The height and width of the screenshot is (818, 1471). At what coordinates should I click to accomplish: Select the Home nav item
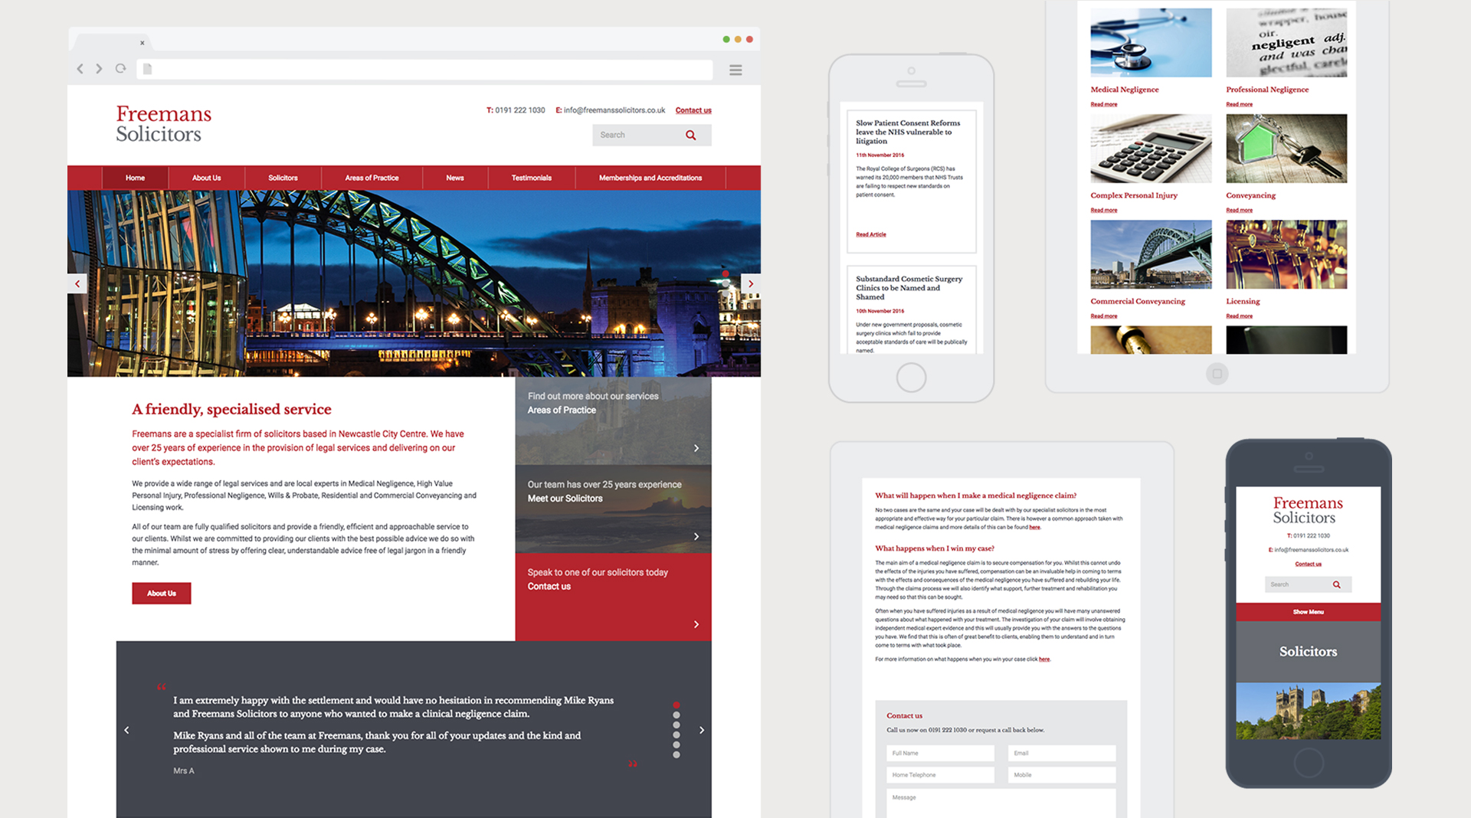(x=135, y=178)
